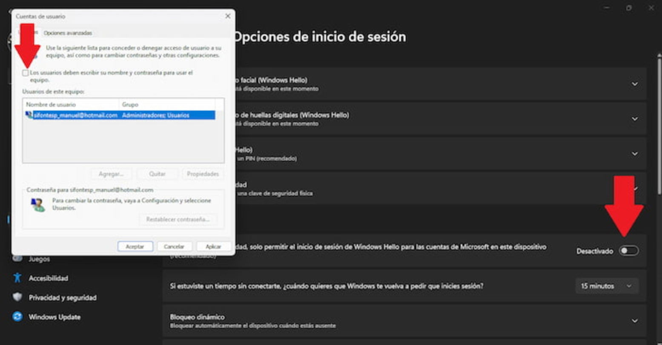Viewport: 662px width, 345px height.
Task: Click Aceptar in Cuentas de usuario dialog
Action: tap(135, 247)
